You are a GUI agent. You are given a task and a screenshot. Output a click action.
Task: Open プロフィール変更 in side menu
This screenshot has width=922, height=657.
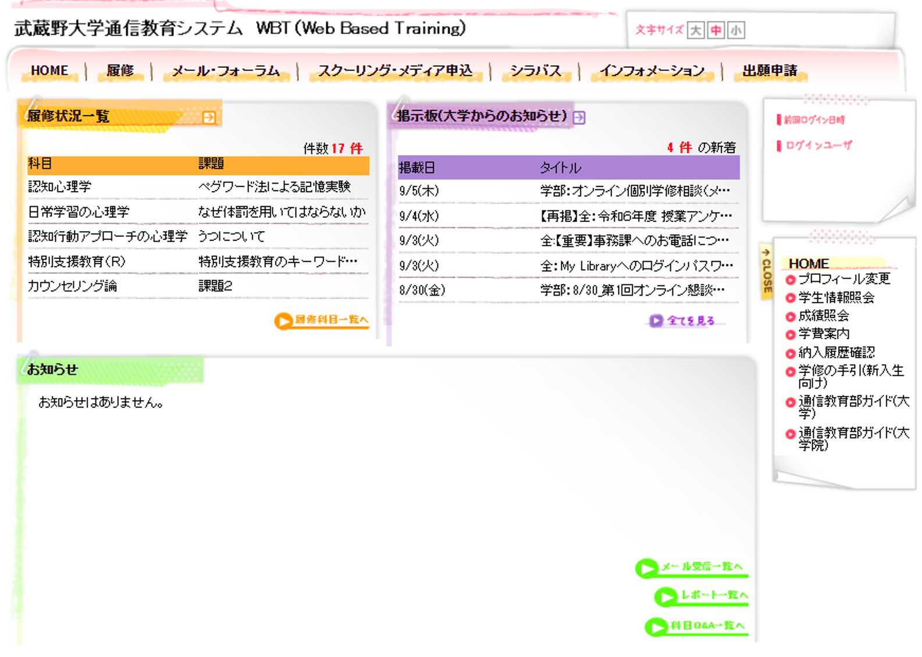843,279
